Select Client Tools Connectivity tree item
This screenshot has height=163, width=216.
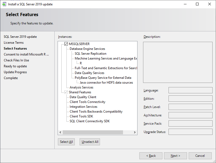click(87, 102)
